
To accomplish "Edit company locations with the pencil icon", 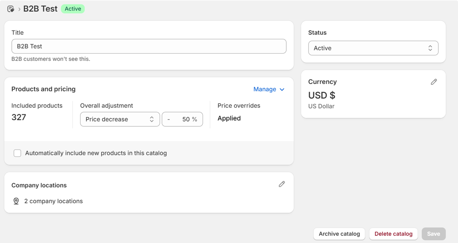I will tap(282, 184).
